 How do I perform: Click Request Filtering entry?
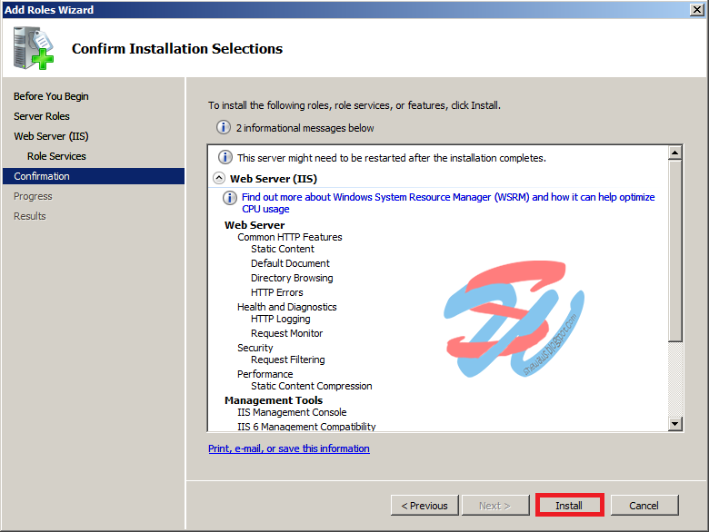point(288,360)
